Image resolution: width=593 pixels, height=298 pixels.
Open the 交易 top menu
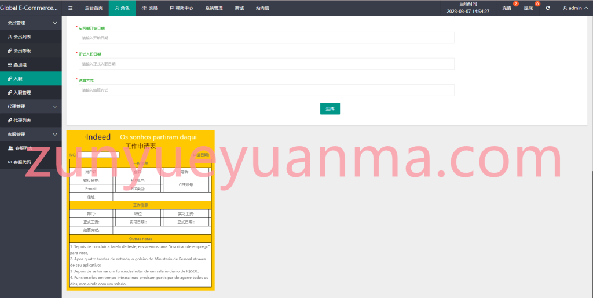tap(149, 8)
